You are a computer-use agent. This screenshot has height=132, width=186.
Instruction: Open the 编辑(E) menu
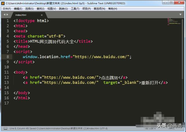(18, 9)
